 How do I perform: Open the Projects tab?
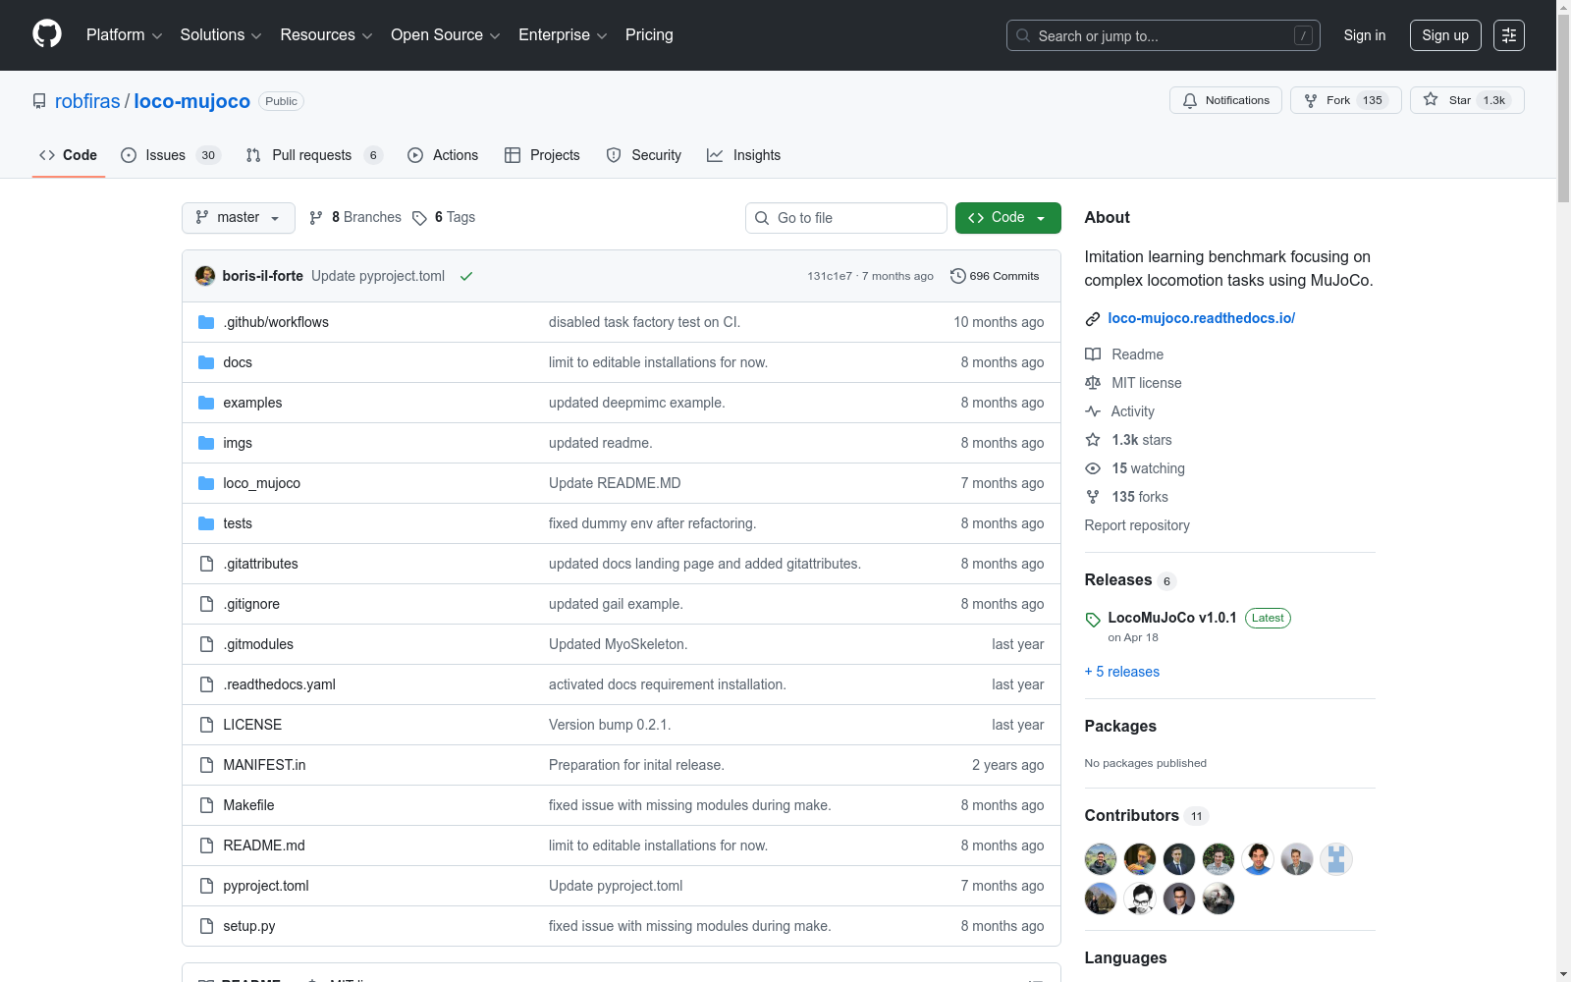coord(542,155)
